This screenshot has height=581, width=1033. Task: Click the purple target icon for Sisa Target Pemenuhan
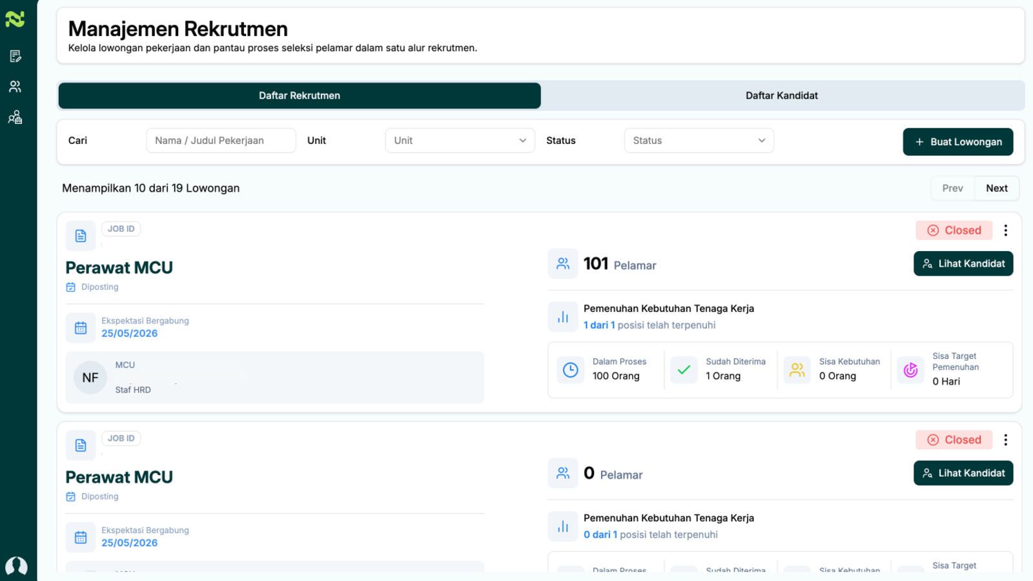pyautogui.click(x=910, y=370)
